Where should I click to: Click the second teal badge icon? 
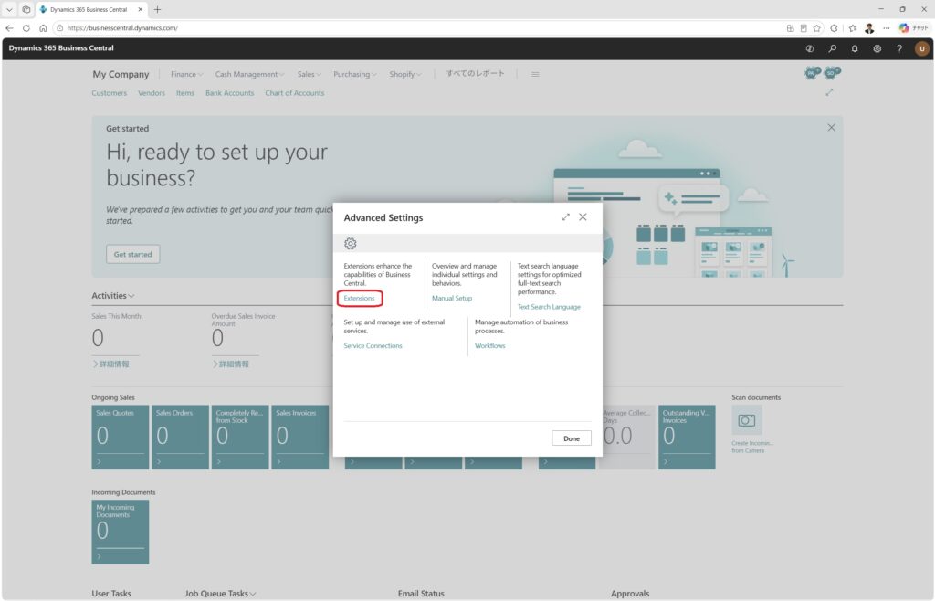pos(832,73)
